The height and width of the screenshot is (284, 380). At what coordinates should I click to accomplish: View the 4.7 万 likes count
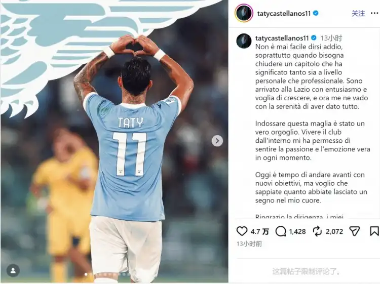[x=259, y=232]
